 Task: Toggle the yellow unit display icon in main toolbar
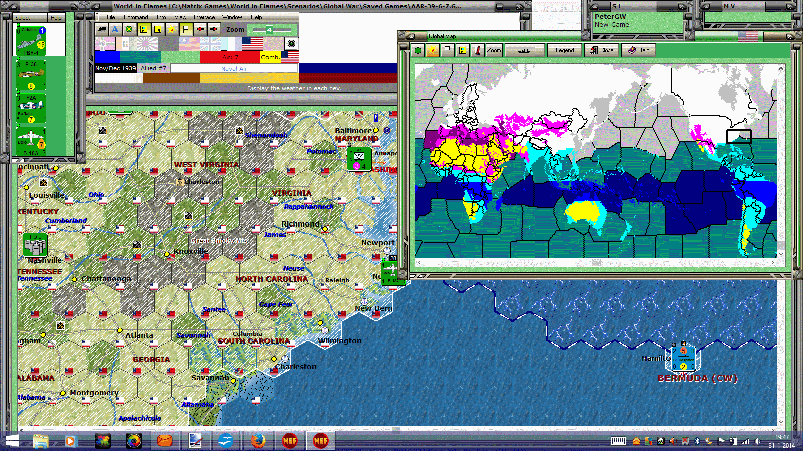144,29
